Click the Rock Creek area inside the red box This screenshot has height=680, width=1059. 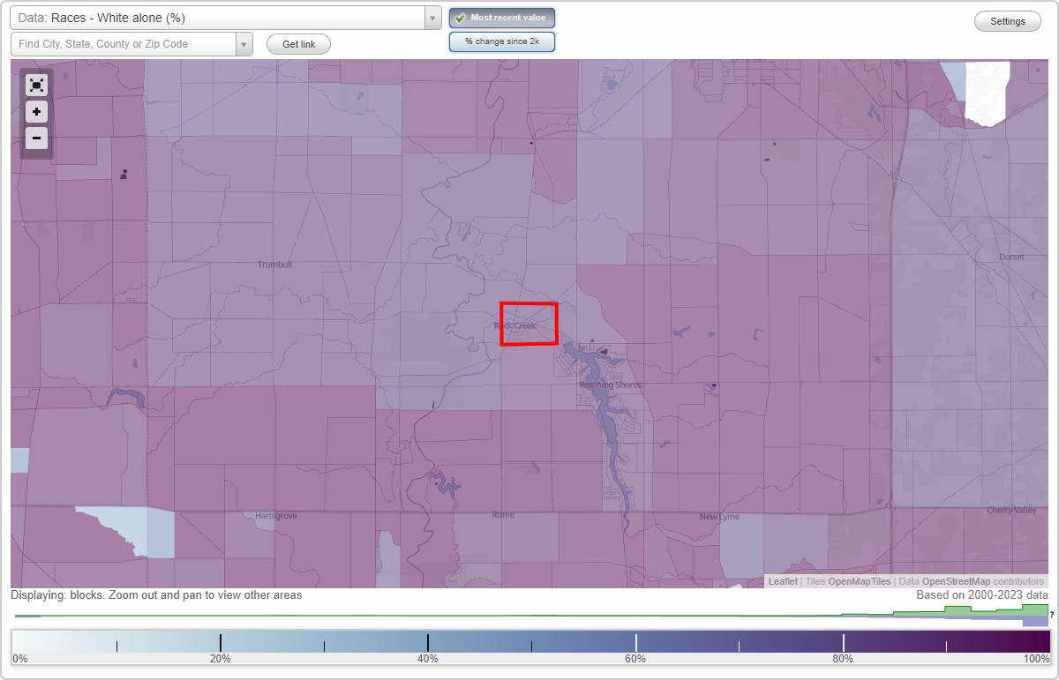tap(528, 324)
